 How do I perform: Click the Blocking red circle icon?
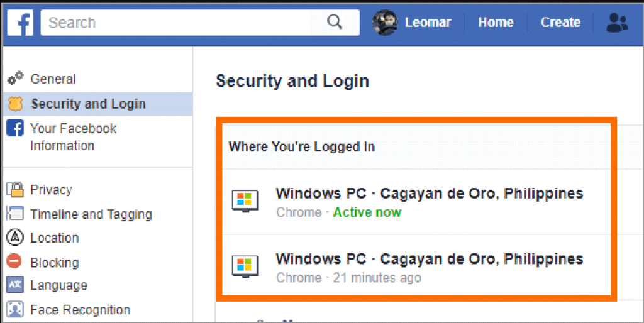[x=14, y=261]
